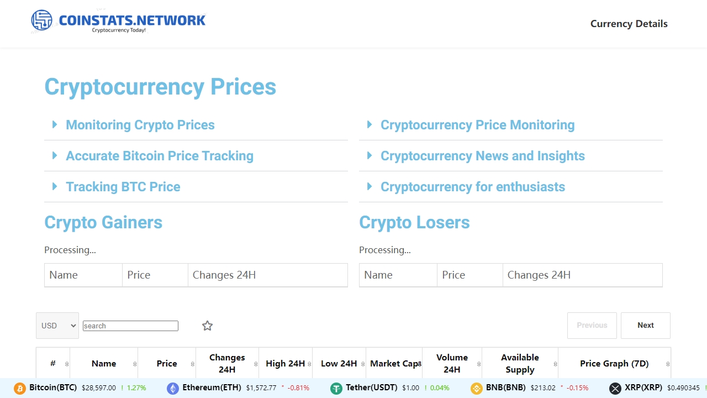Toggle sorting on the Market Cap column

pos(420,364)
